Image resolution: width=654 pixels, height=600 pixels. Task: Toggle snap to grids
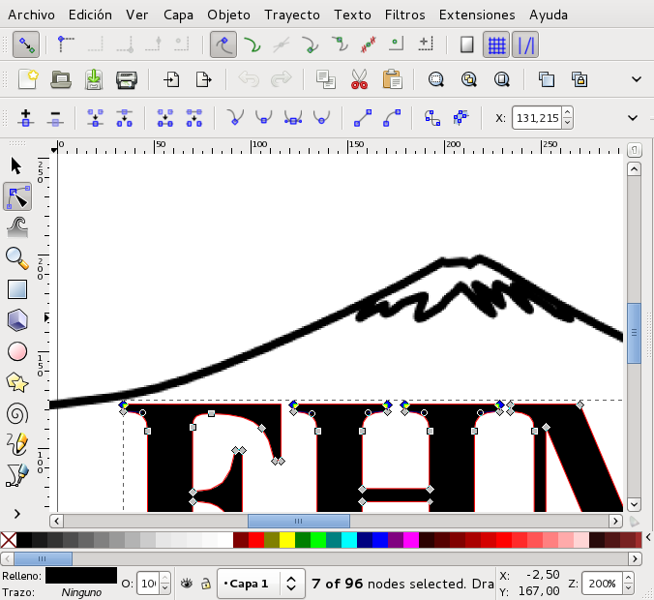point(496,45)
